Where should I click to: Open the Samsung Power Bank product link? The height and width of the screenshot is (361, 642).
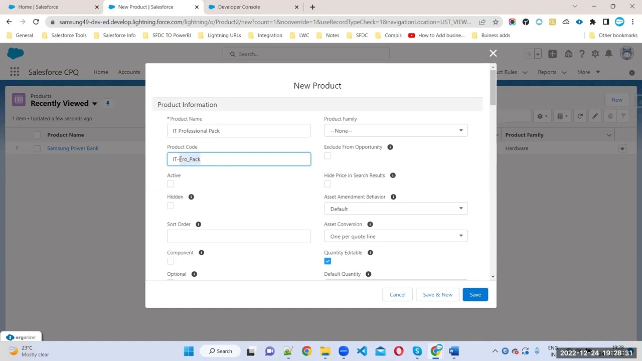[x=73, y=148]
